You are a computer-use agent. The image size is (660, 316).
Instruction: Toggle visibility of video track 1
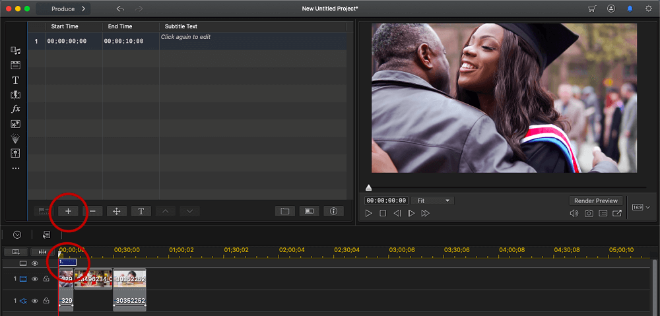coord(35,278)
